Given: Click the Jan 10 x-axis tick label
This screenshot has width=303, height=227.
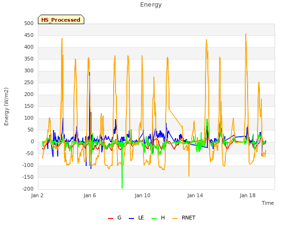Looking at the screenshot, I should pyautogui.click(x=143, y=195).
